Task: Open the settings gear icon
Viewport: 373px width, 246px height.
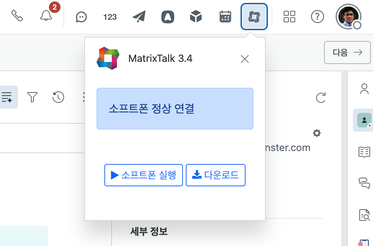Action: [x=317, y=133]
